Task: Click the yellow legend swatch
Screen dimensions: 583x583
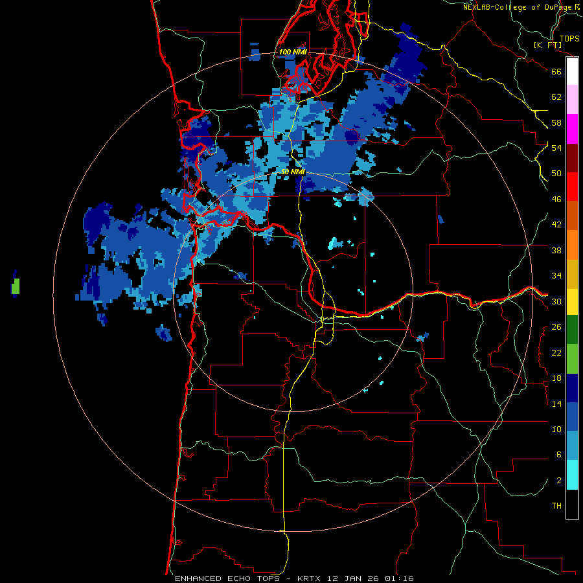Action: tap(572, 302)
